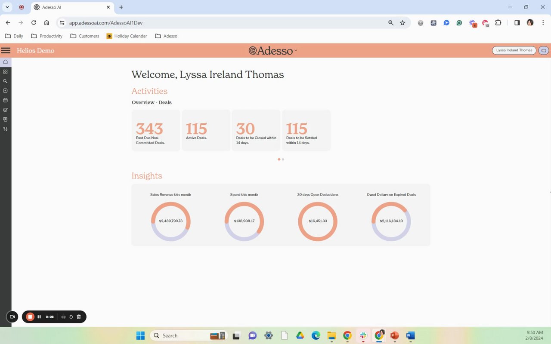The image size is (551, 344).
Task: Restart the recording with the reset icon
Action: [x=71, y=317]
